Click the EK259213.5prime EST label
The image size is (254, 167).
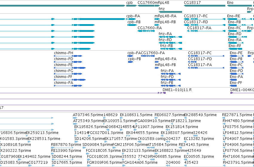point(42,133)
